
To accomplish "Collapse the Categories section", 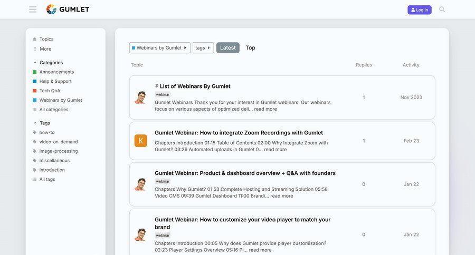I will 48,62.
